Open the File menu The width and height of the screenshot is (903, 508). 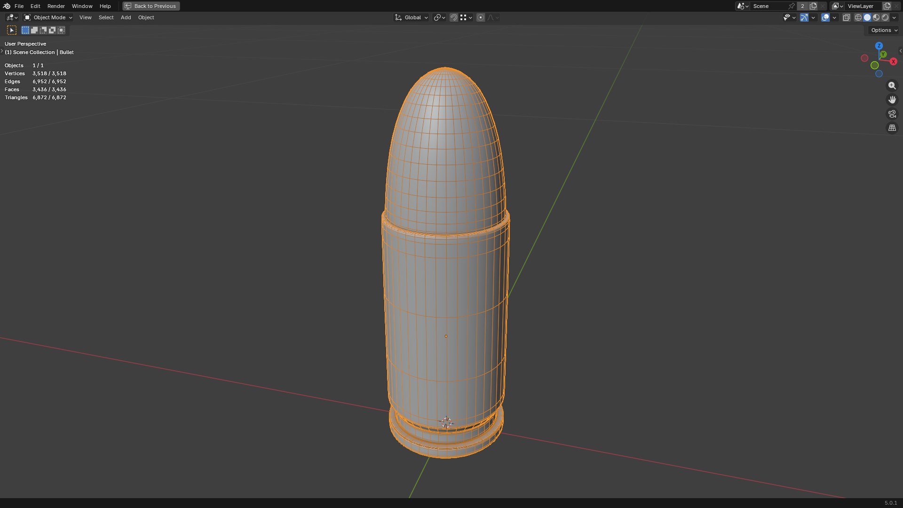click(x=19, y=6)
